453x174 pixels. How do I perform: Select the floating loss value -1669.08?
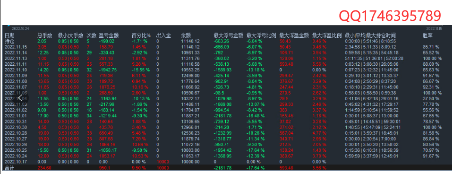point(223,104)
